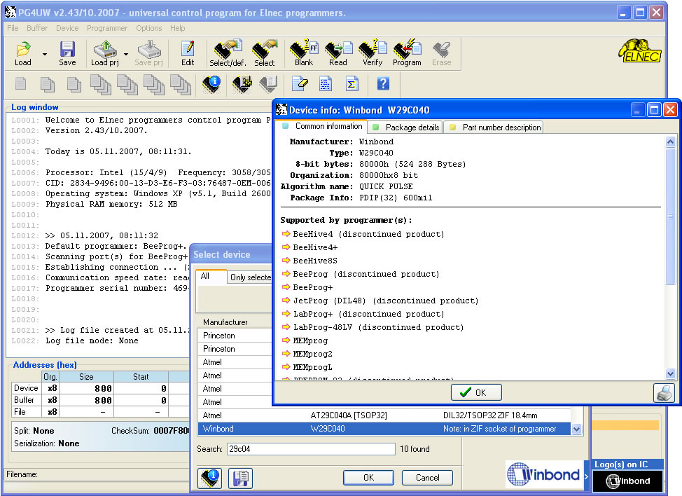This screenshot has width=682, height=496.
Task: Click LabProg-48LV programmer entry
Action: (x=378, y=327)
